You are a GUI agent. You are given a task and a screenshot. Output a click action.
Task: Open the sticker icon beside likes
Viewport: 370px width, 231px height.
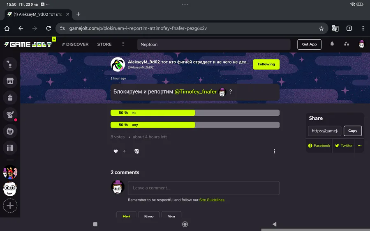click(136, 151)
